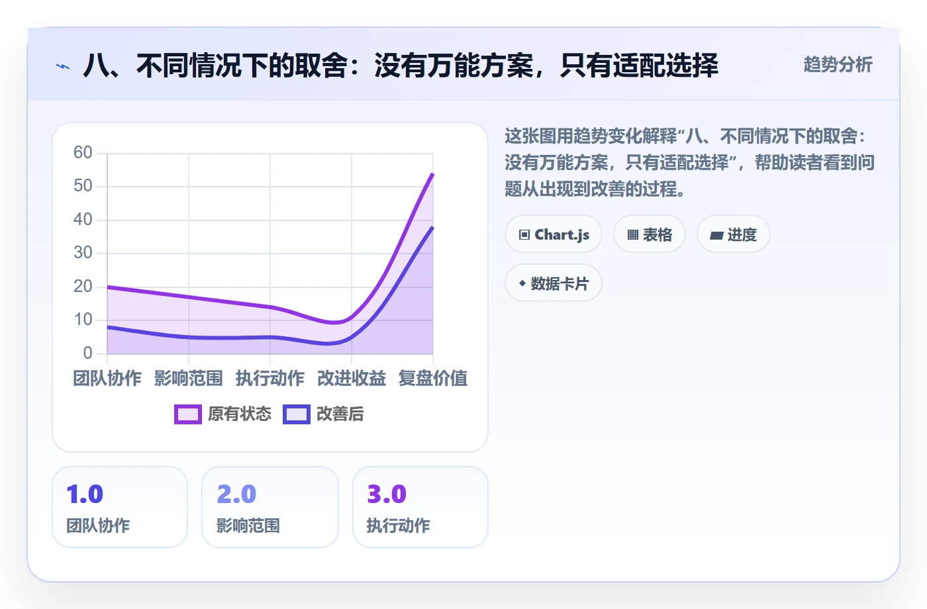Toggle the 改善后 legend swatch
The width and height of the screenshot is (927, 609).
pos(297,414)
